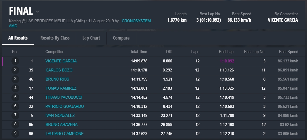Open the Lap Chart tab
The image size is (307, 140).
point(91,38)
